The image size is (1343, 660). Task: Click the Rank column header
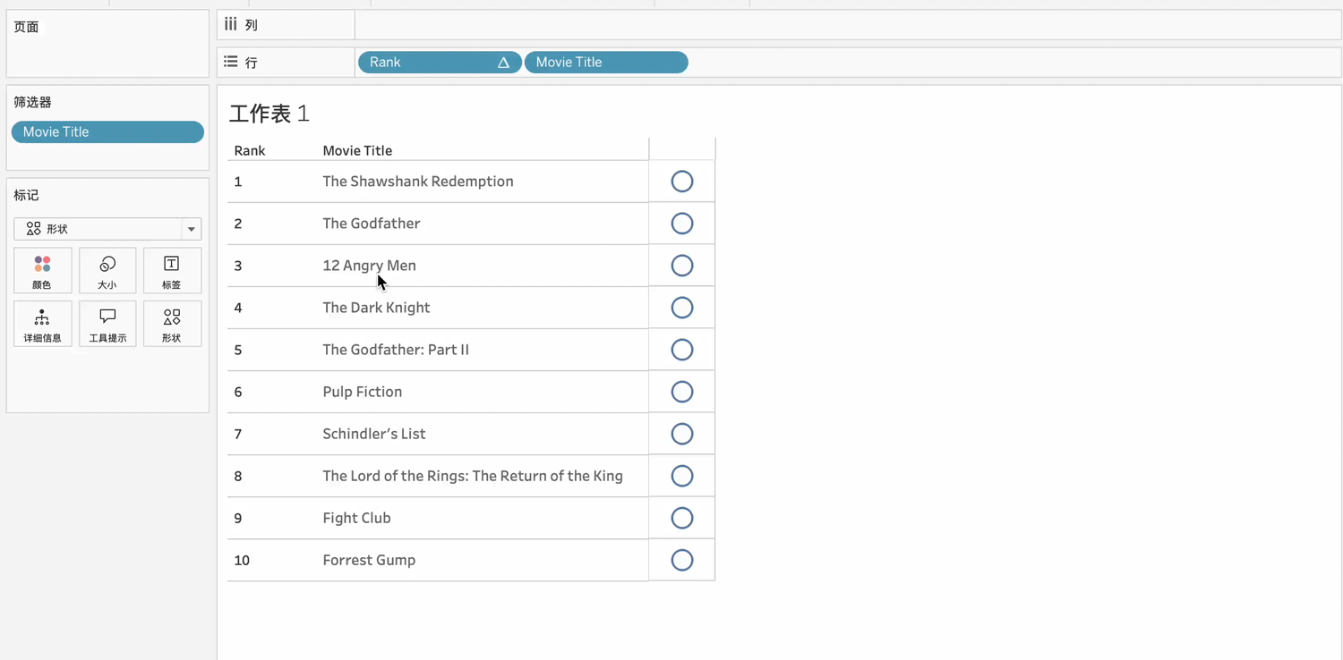pyautogui.click(x=250, y=150)
